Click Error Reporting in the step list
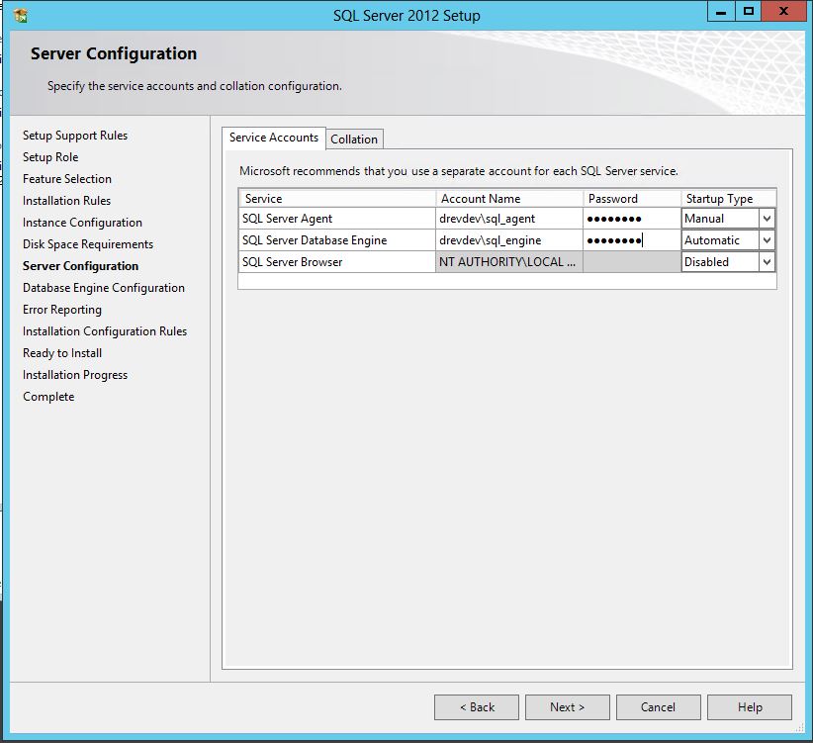 (62, 310)
